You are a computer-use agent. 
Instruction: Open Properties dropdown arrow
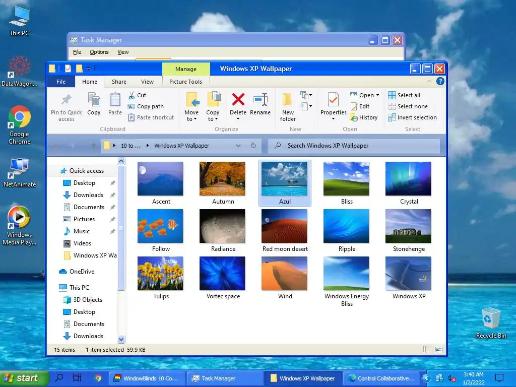tap(333, 119)
